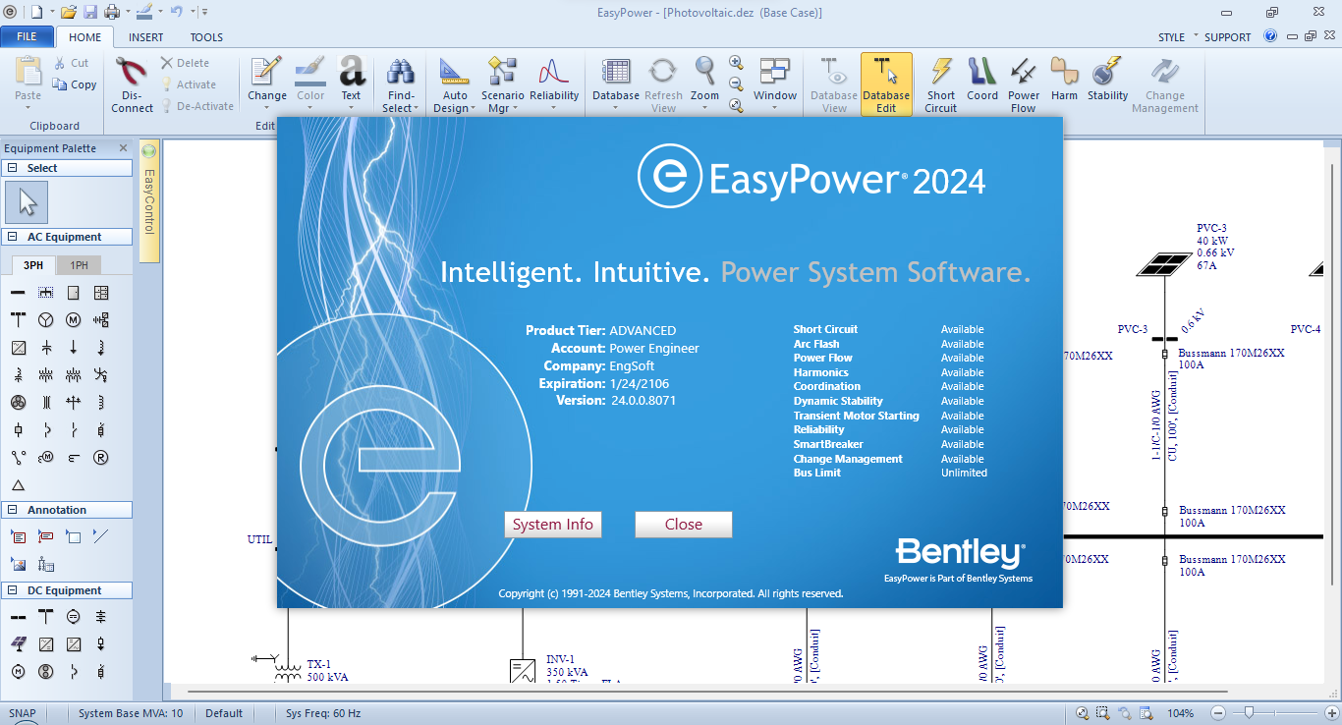1342x725 pixels.
Task: Collapse the Select palette section
Action: click(13, 168)
